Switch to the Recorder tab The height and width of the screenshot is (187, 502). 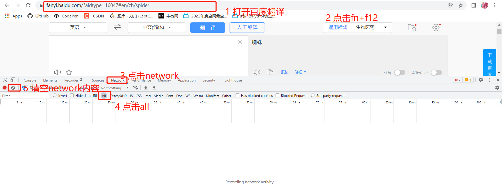point(73,80)
